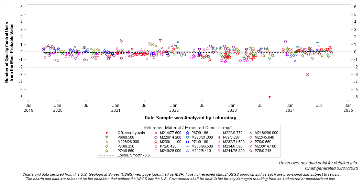Click the red off-scale triangle data point near -6
Viewport: 363px width, 185px height.
coord(269,97)
